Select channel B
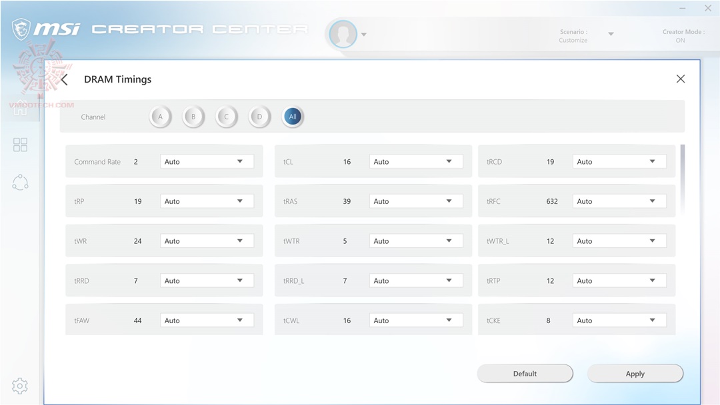The image size is (720, 405). click(x=193, y=117)
